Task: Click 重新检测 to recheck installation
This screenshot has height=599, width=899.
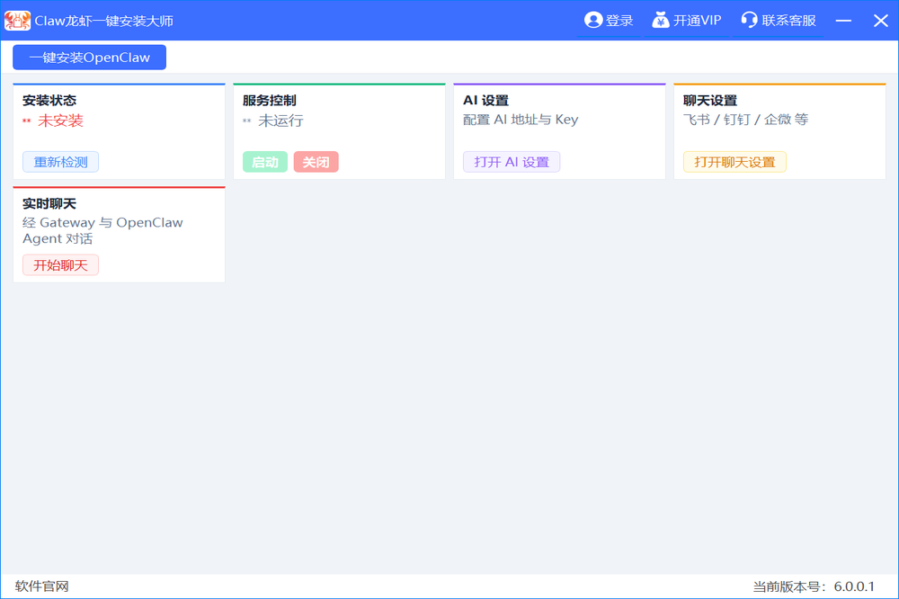Action: pyautogui.click(x=60, y=162)
